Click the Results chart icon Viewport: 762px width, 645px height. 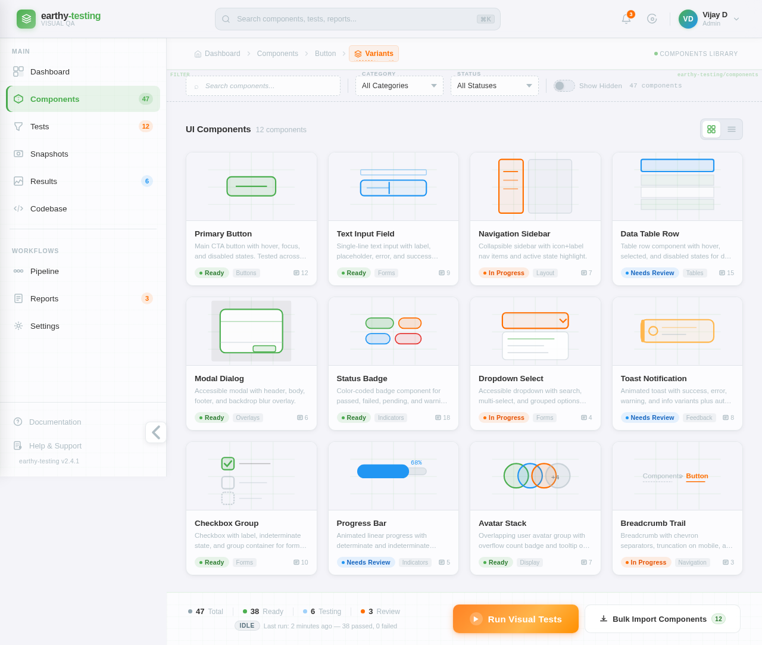tap(18, 181)
